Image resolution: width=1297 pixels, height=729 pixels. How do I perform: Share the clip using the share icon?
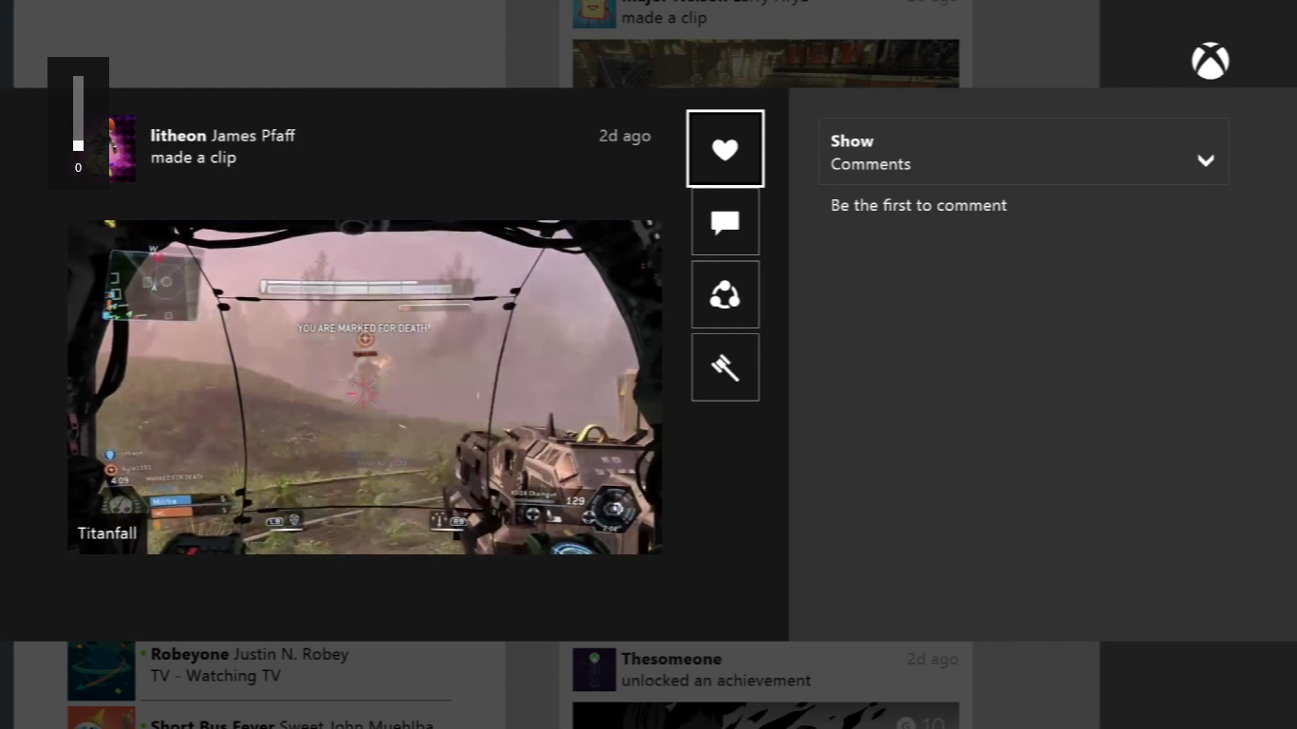(x=725, y=295)
